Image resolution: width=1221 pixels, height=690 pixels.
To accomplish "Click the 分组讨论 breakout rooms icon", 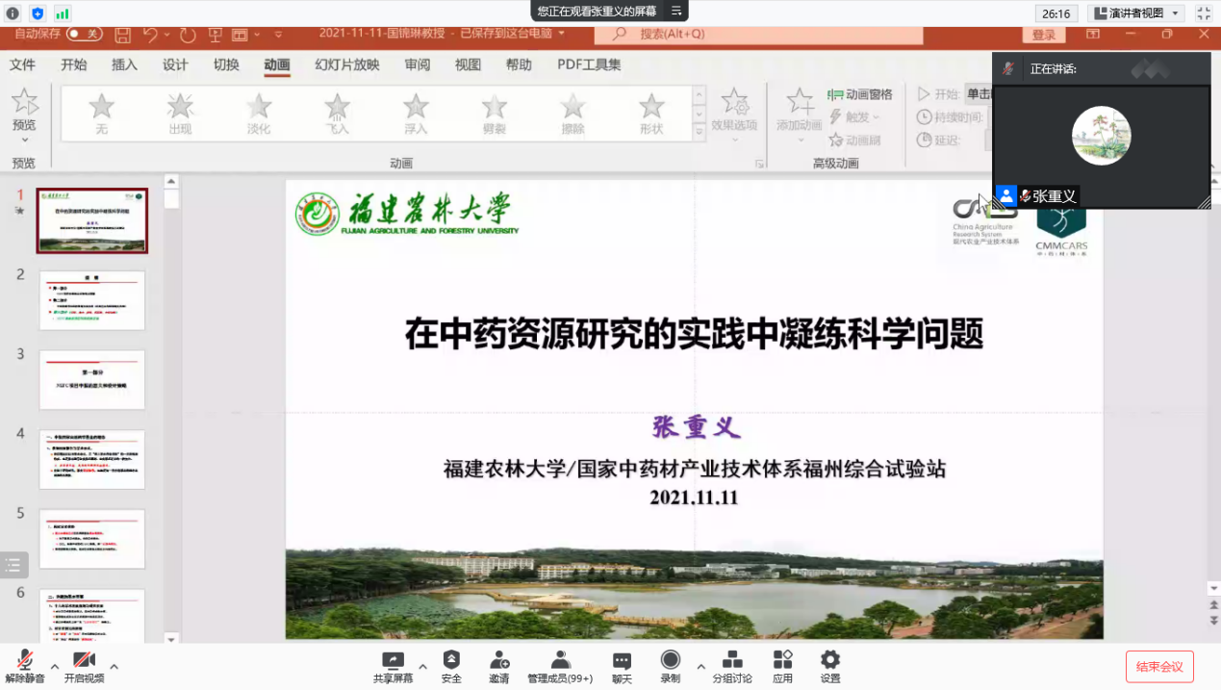I will [732, 664].
